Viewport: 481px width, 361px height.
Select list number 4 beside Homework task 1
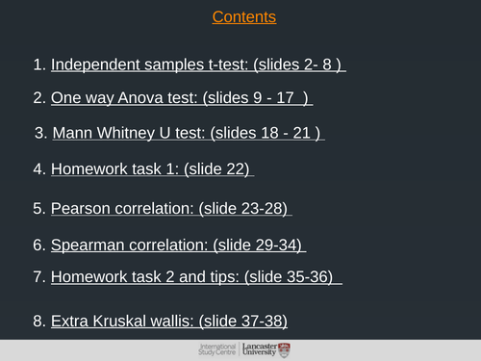tap(39, 168)
